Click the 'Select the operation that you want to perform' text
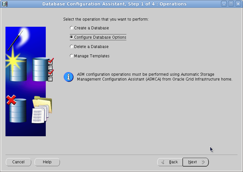This screenshot has width=243, height=172. point(106,19)
